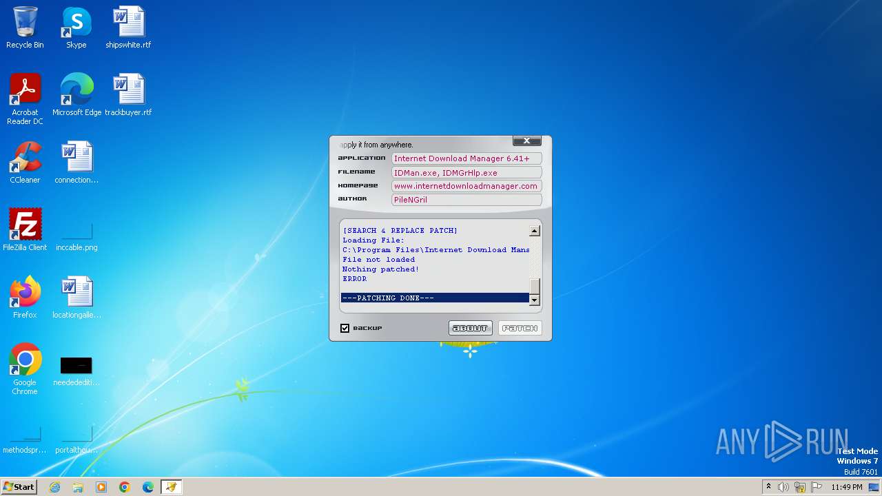Click the log scrollbar thumb
This screenshot has width=882, height=496.
pos(535,287)
